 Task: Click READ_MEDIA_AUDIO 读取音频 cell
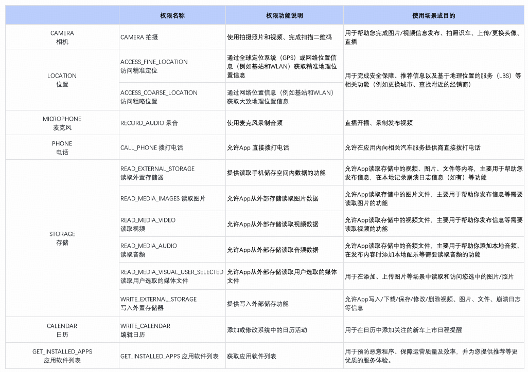coord(172,250)
